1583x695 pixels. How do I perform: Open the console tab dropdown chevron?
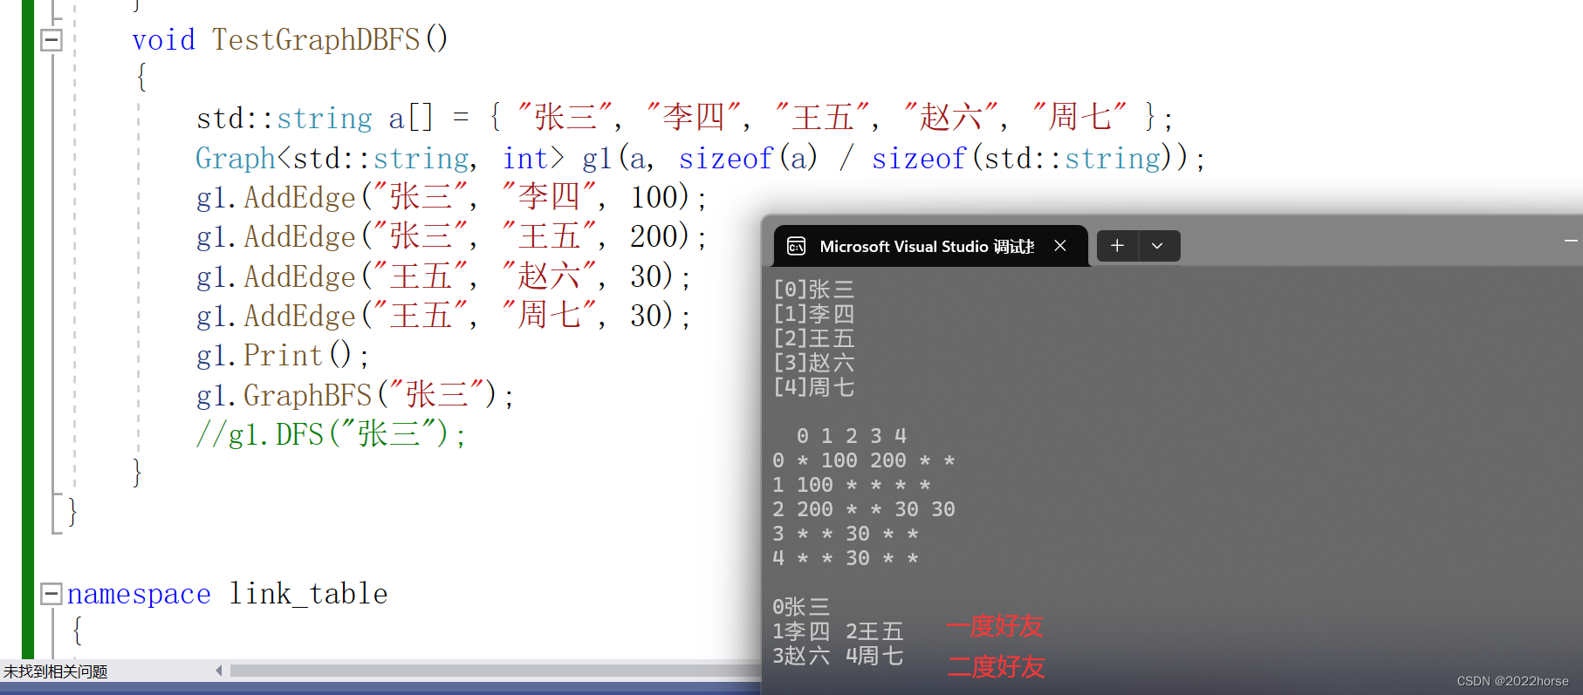click(x=1157, y=246)
